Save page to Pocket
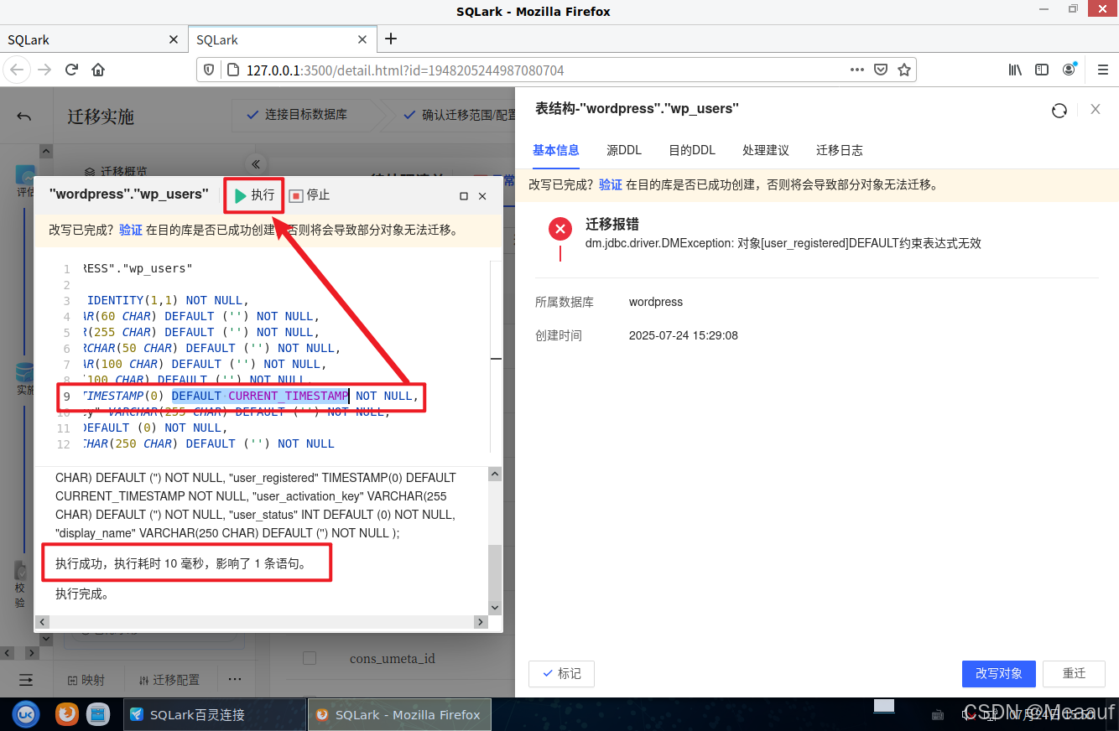 [881, 70]
